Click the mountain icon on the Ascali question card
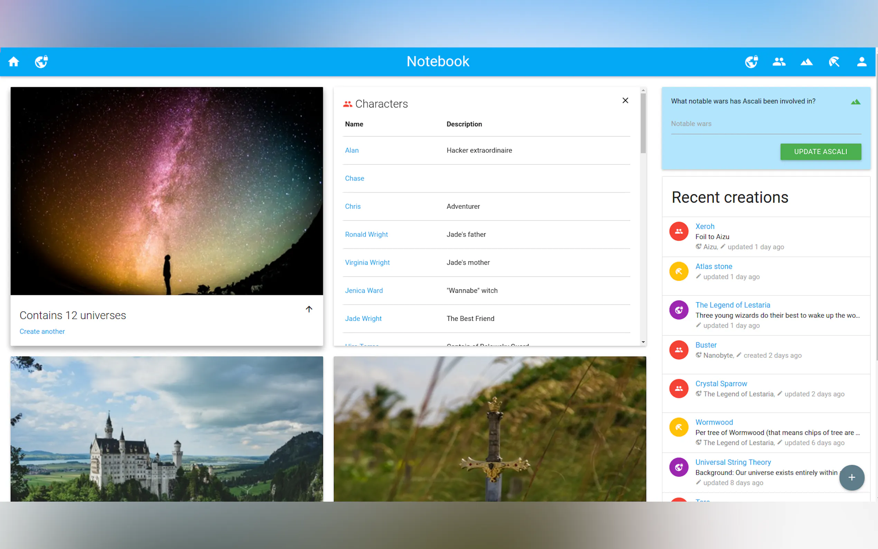 tap(856, 101)
